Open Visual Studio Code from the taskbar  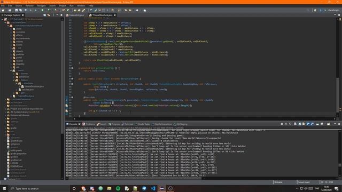pos(153,188)
